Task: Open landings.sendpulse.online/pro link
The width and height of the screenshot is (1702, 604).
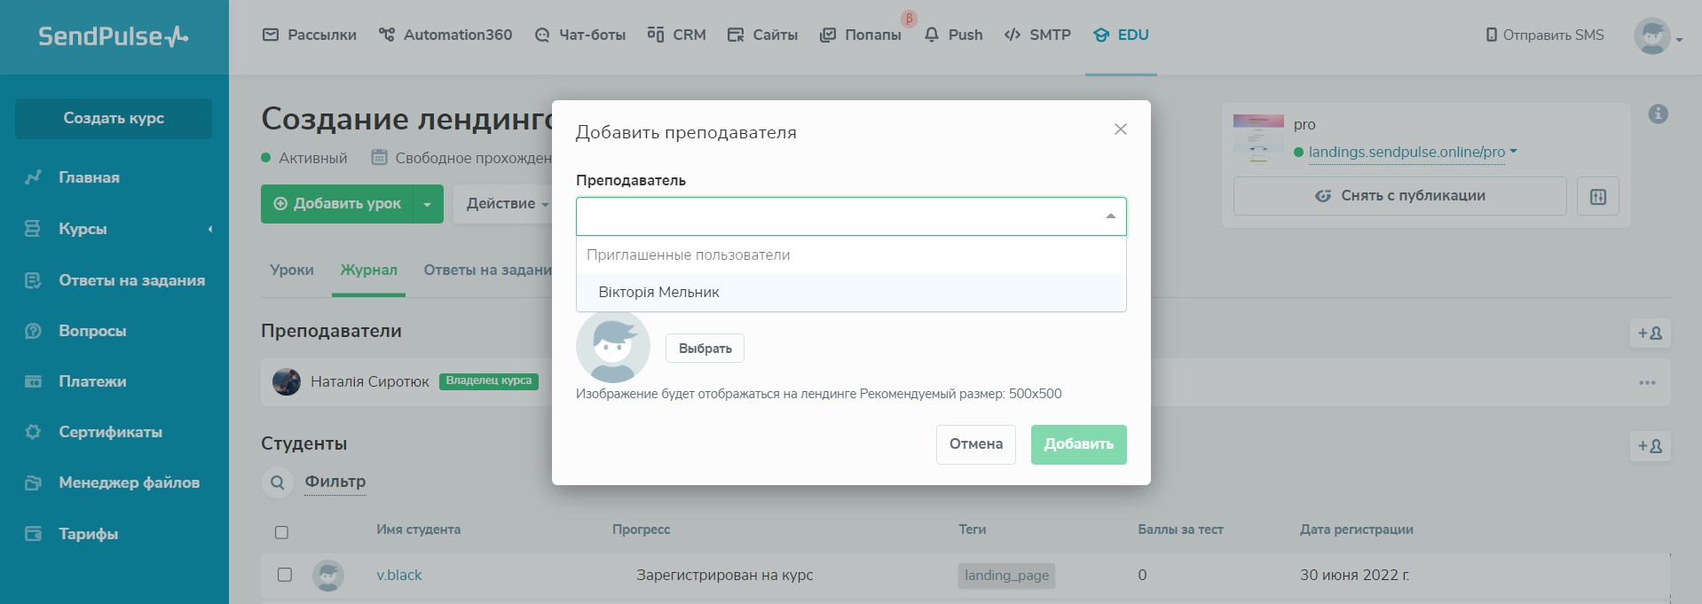Action: [x=1407, y=152]
